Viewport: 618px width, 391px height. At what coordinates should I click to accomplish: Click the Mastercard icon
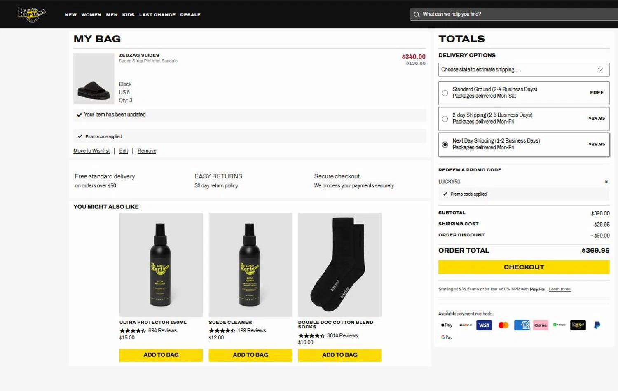tap(503, 325)
